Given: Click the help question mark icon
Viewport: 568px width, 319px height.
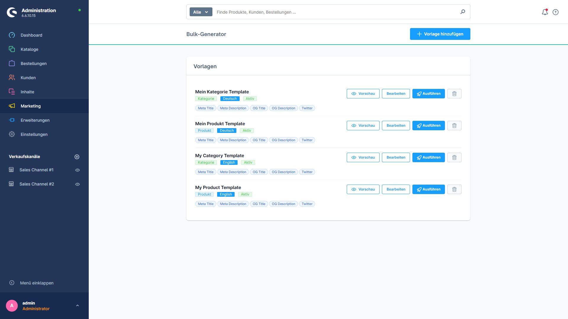Looking at the screenshot, I should click(x=555, y=12).
